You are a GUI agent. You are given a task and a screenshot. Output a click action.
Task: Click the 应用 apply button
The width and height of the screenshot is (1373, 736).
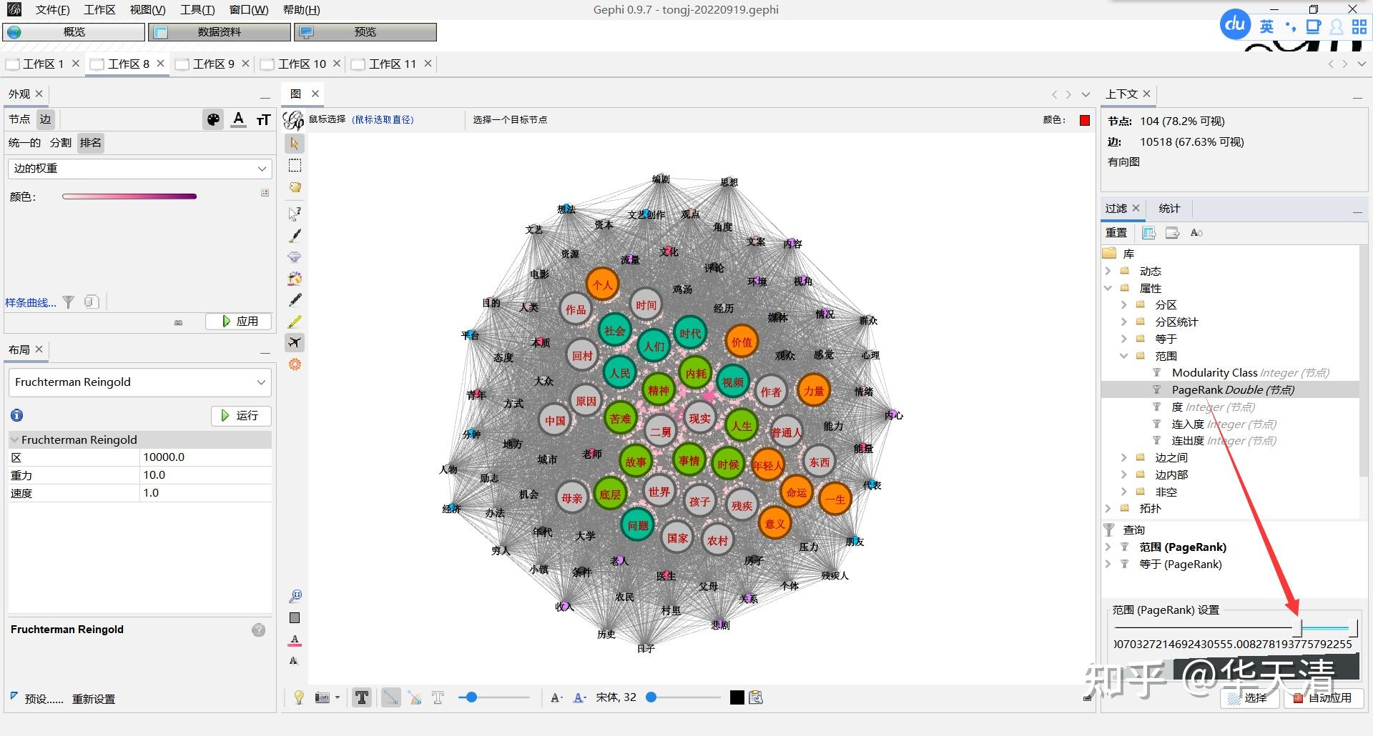[239, 322]
